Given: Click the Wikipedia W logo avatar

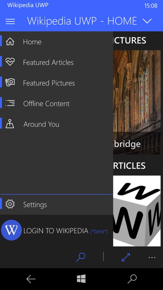Looking at the screenshot, I should 11,230.
